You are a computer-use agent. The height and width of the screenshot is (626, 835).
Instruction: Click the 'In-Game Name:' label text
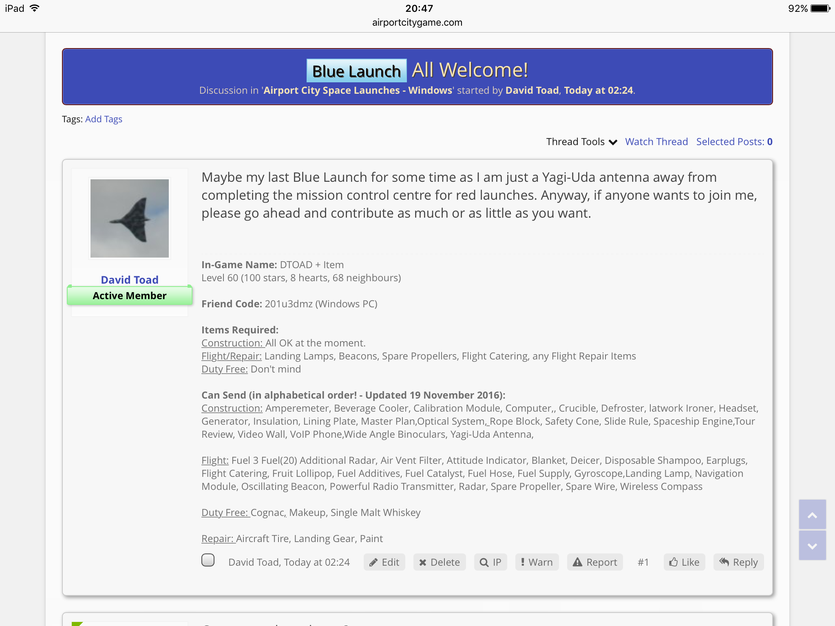tap(239, 265)
